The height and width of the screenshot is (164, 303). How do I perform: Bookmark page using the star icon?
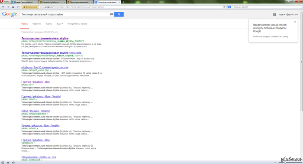[224, 7]
